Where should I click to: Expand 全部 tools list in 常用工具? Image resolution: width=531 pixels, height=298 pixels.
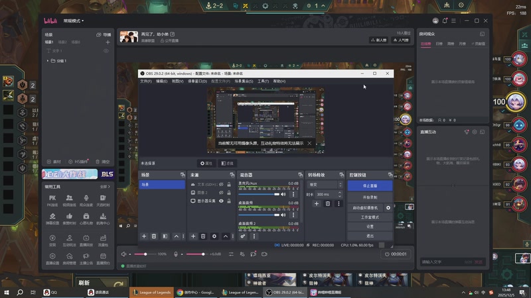[x=105, y=187]
